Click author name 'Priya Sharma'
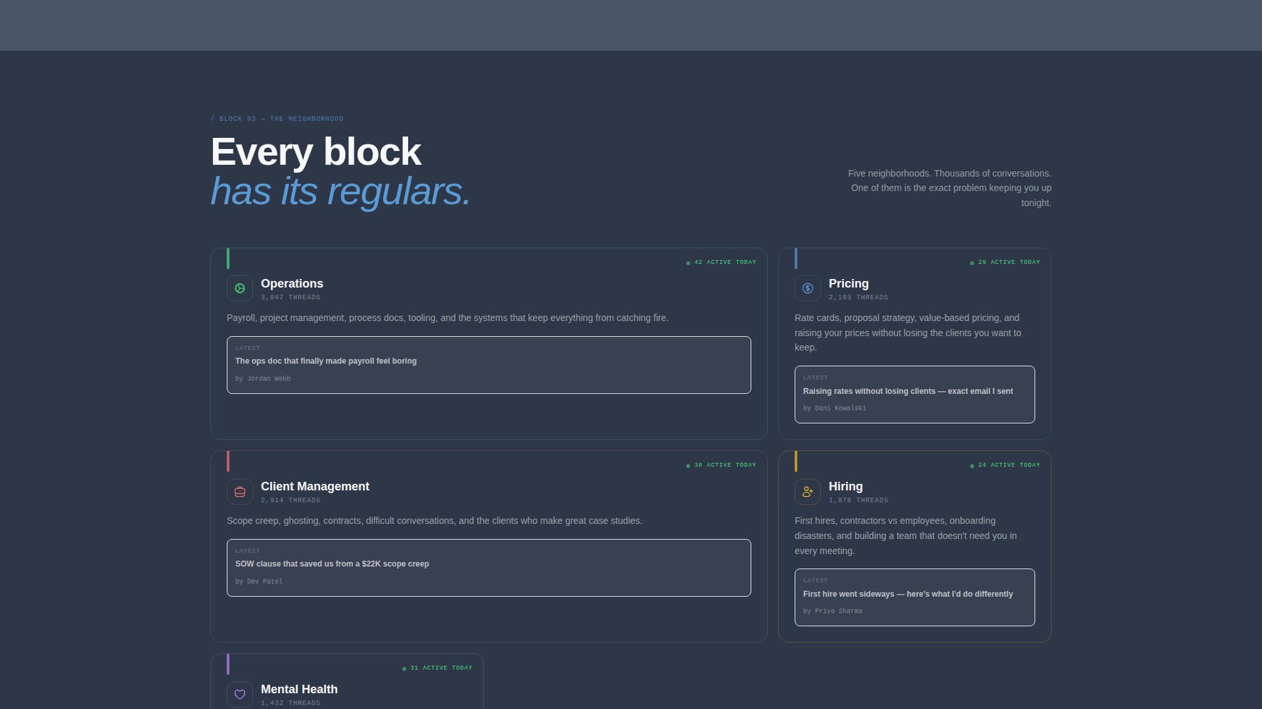Screen dimensions: 1262x709 click(838, 611)
